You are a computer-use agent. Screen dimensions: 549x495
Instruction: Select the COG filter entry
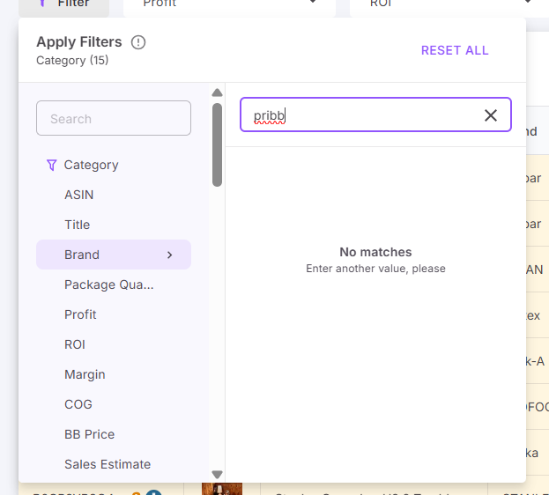(78, 404)
